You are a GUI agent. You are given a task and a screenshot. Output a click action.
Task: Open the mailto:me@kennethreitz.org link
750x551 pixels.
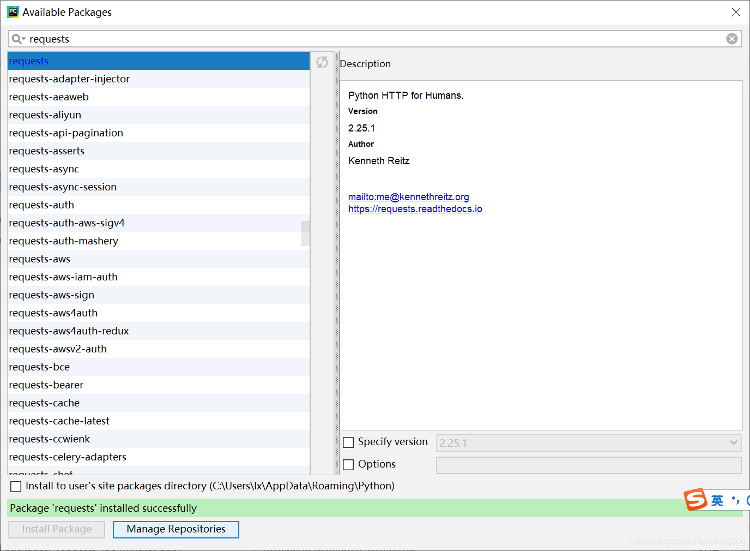[409, 197]
